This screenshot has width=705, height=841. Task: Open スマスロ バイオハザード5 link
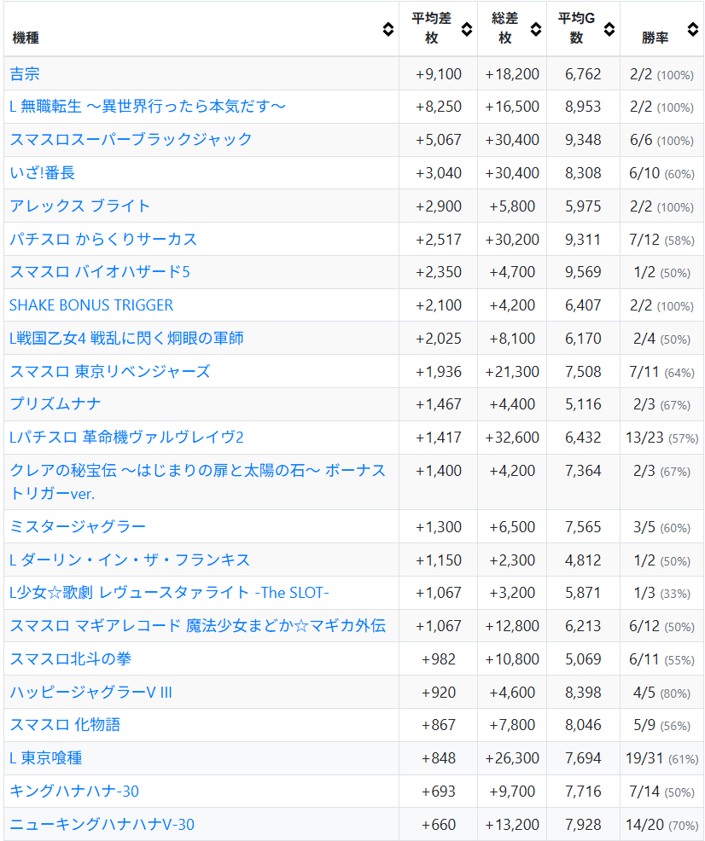100,272
